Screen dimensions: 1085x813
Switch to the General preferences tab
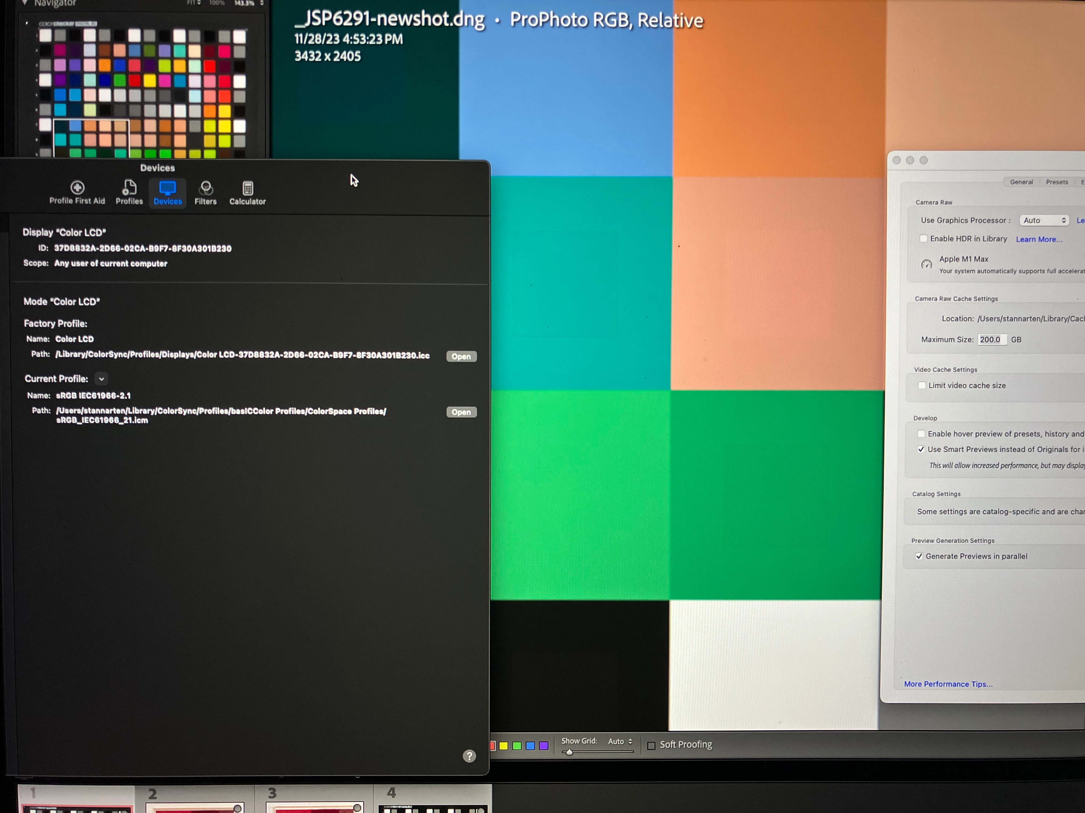coord(1021,182)
